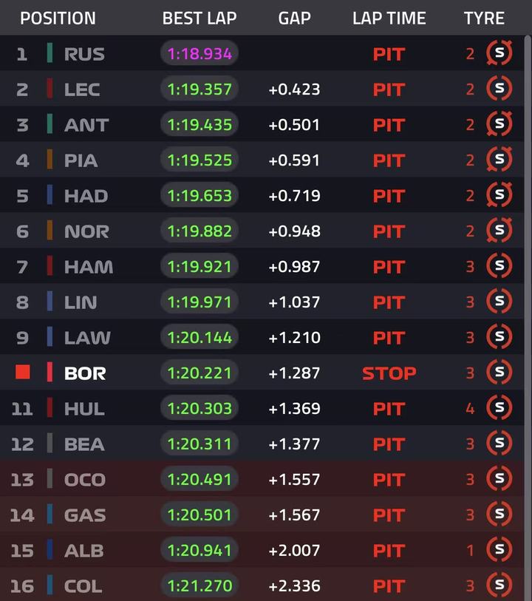
Task: Click the +2.336 gap for COL
Action: tap(294, 586)
